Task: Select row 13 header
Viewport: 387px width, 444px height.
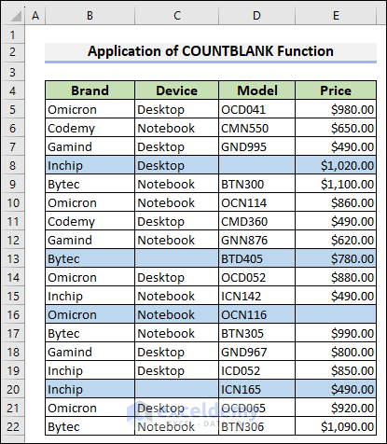Action: tap(13, 258)
